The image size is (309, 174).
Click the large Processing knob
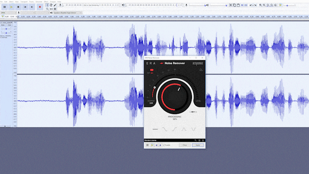(x=175, y=97)
